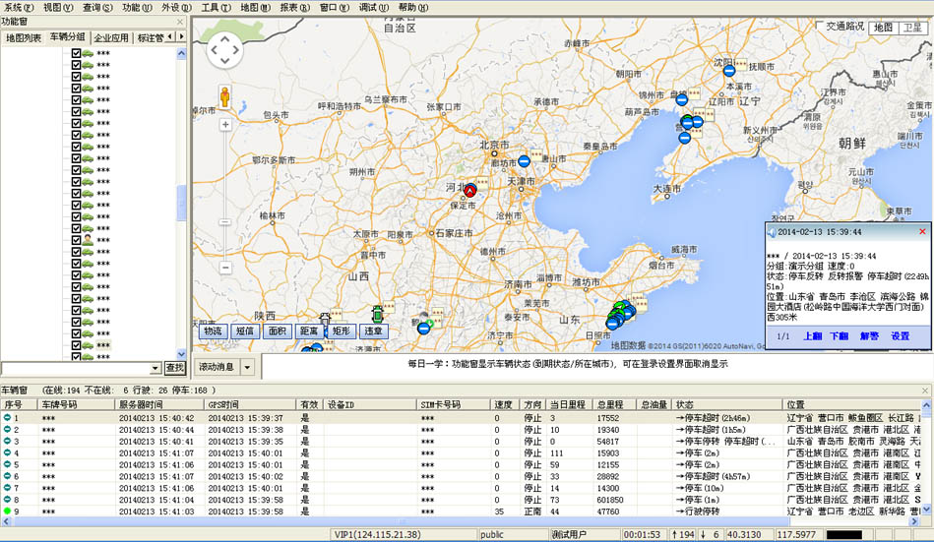This screenshot has height=542, width=934.
Task: Close the vehicle info popup
Action: pos(922,231)
